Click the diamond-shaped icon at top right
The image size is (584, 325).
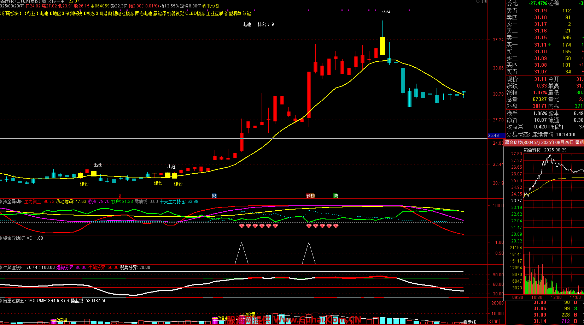click(478, 2)
